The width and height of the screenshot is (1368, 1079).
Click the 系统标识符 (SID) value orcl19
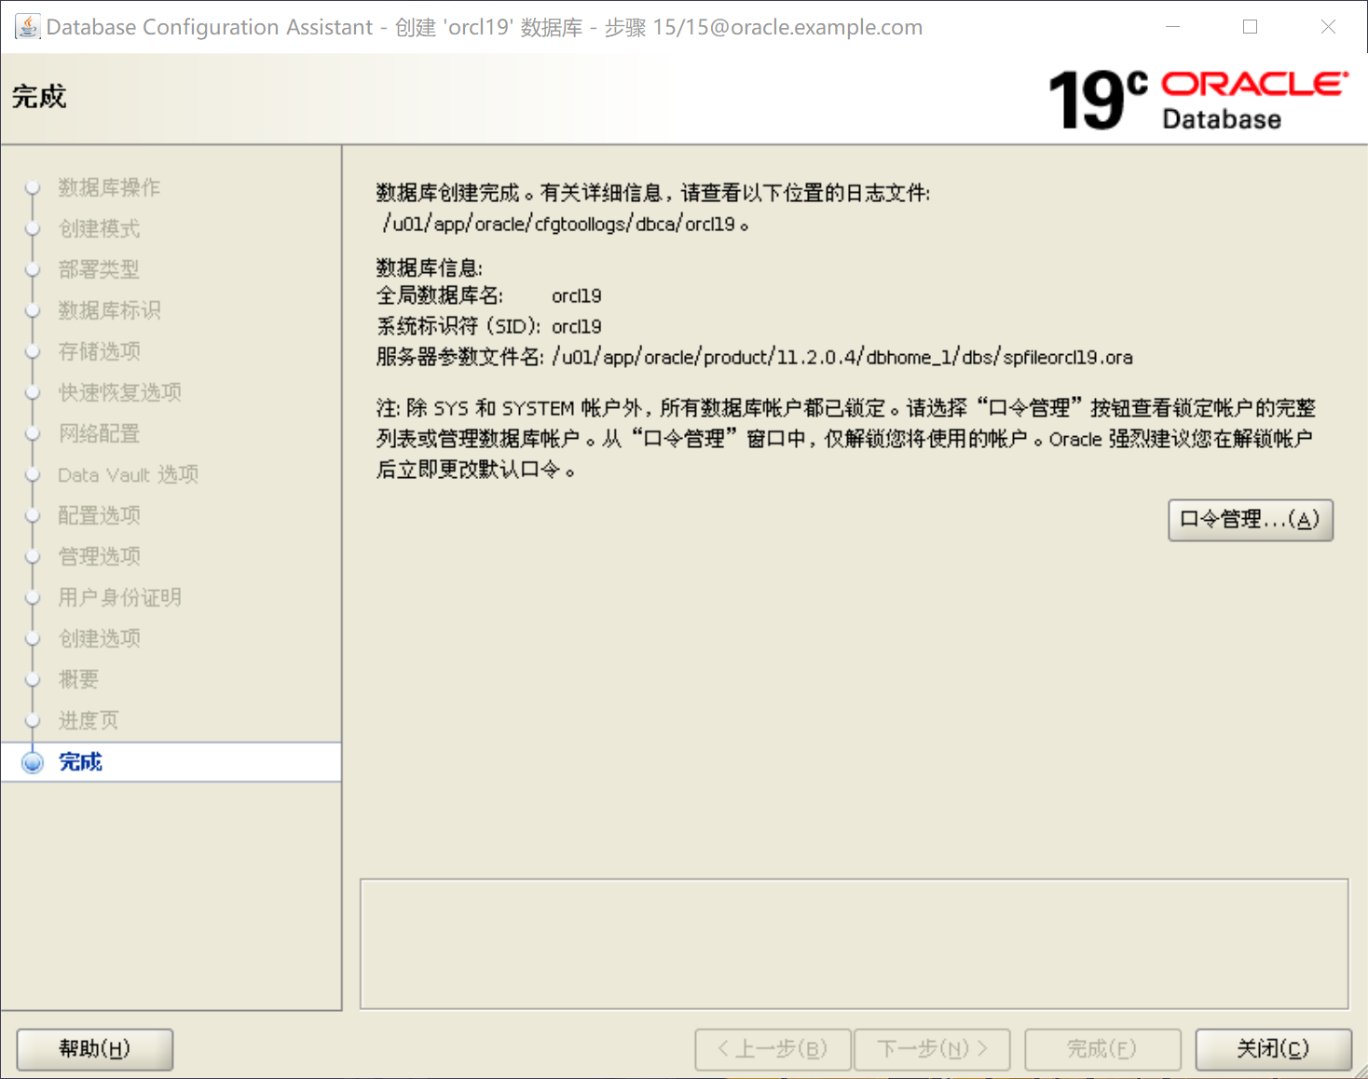577,327
